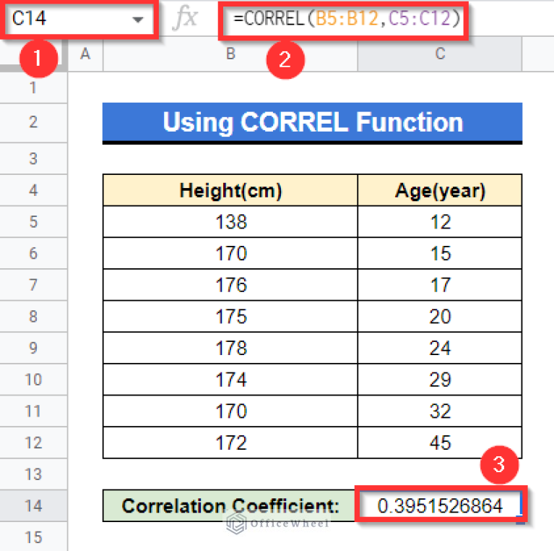Select row 4 header
Screen dimensions: 554x551
coord(33,190)
